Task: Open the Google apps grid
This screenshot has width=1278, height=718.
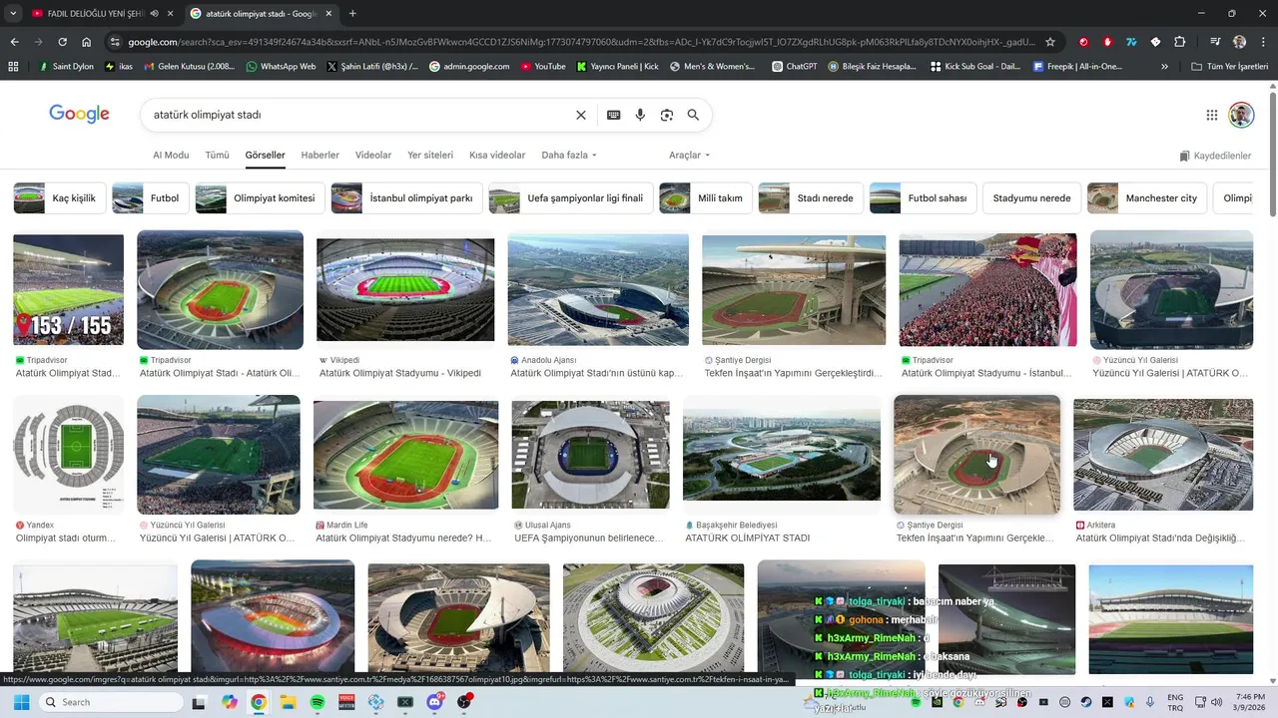Action: click(x=1212, y=115)
